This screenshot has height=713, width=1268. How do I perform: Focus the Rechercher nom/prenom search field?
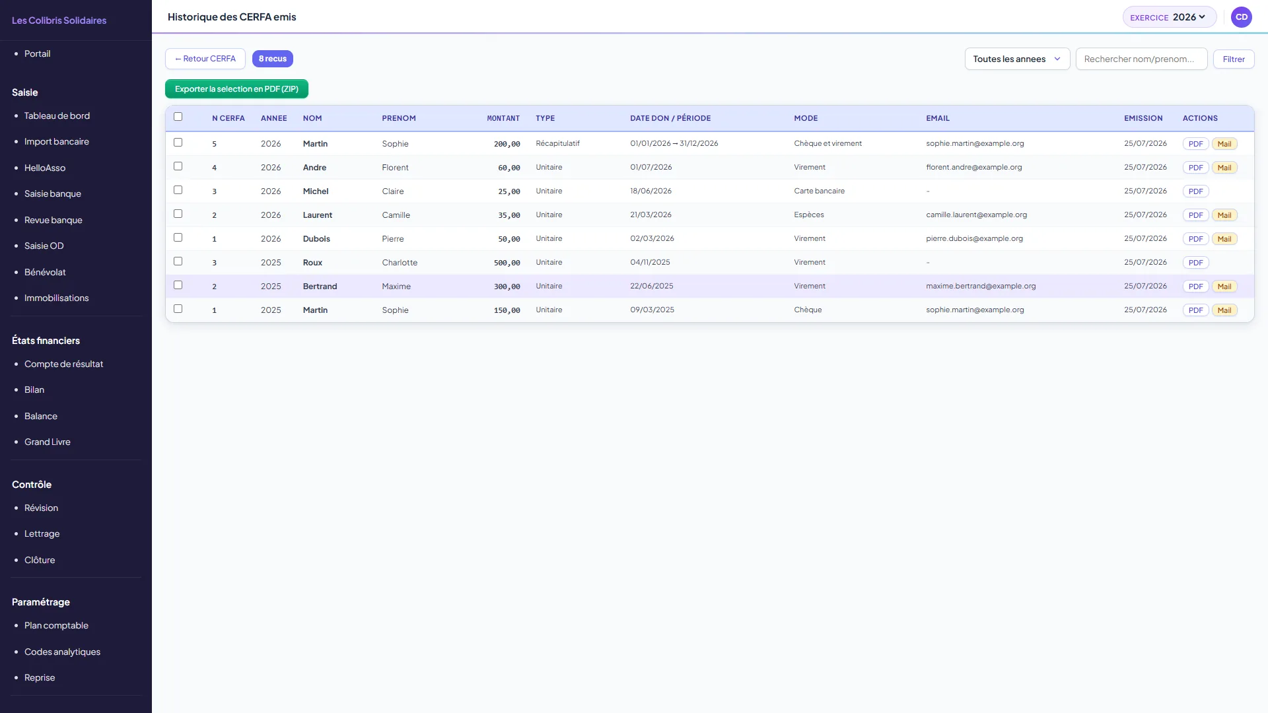tap(1141, 59)
